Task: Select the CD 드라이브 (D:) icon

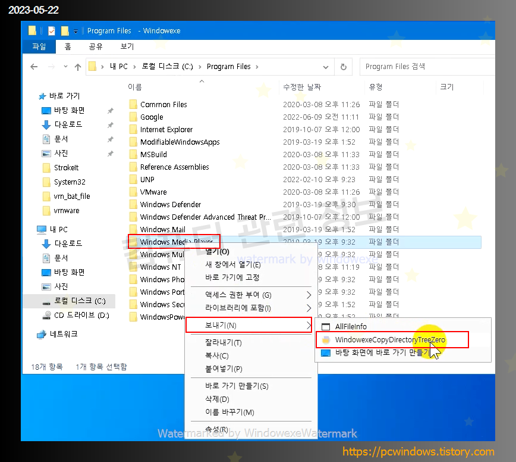Action: click(46, 316)
